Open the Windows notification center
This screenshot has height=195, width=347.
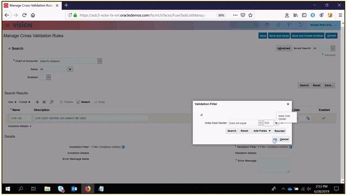336,189
